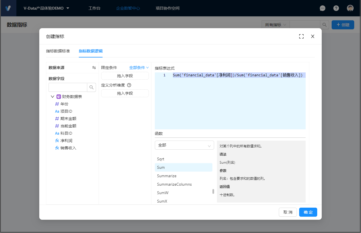
Task: Open the help question mark in header
Action: click(x=336, y=8)
